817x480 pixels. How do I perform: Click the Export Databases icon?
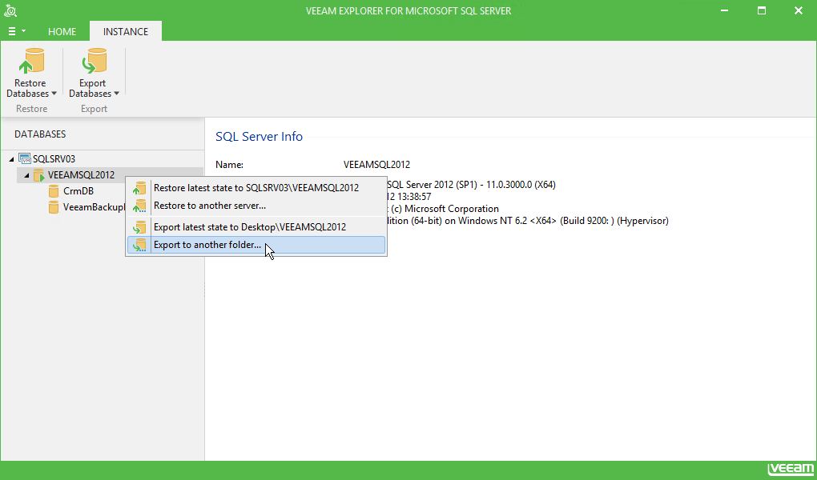[x=94, y=62]
